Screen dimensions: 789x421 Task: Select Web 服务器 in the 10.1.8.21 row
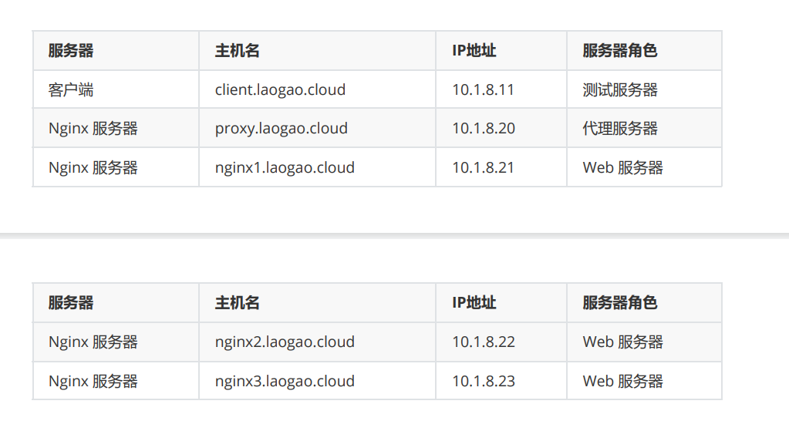tap(623, 167)
